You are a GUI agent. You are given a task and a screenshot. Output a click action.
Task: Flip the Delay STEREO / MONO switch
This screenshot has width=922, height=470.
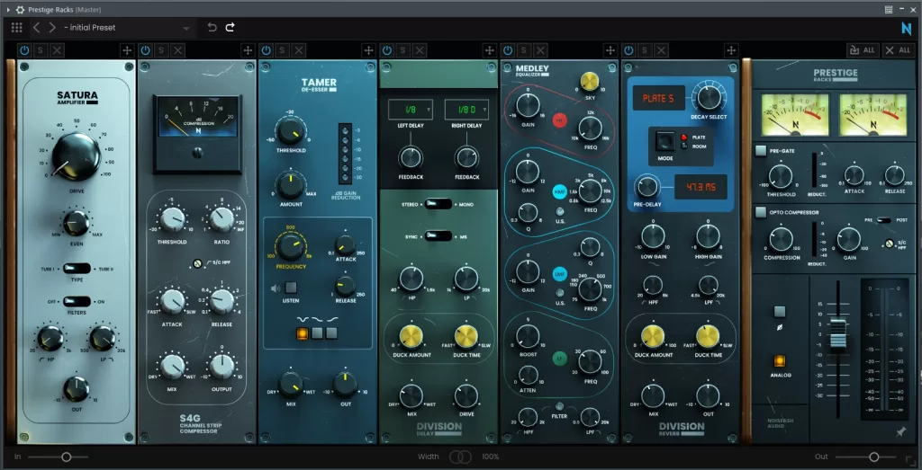(x=438, y=204)
